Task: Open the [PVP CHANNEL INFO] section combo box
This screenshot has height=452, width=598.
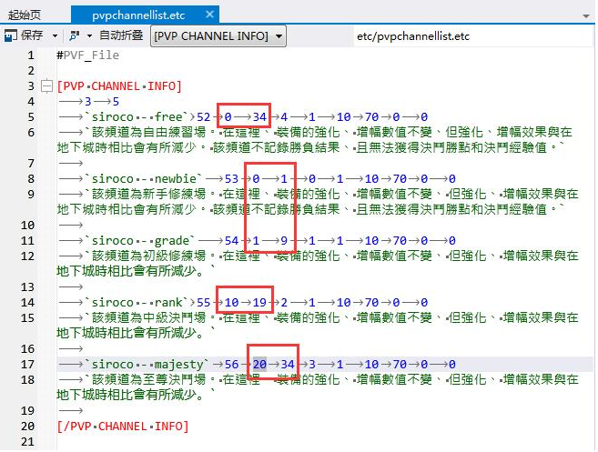Action: pyautogui.click(x=218, y=36)
